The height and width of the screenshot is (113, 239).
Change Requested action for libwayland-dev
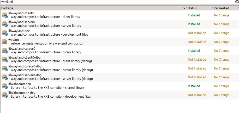222,33
